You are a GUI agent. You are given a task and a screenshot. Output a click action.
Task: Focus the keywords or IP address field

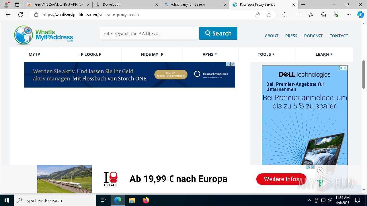click(149, 33)
